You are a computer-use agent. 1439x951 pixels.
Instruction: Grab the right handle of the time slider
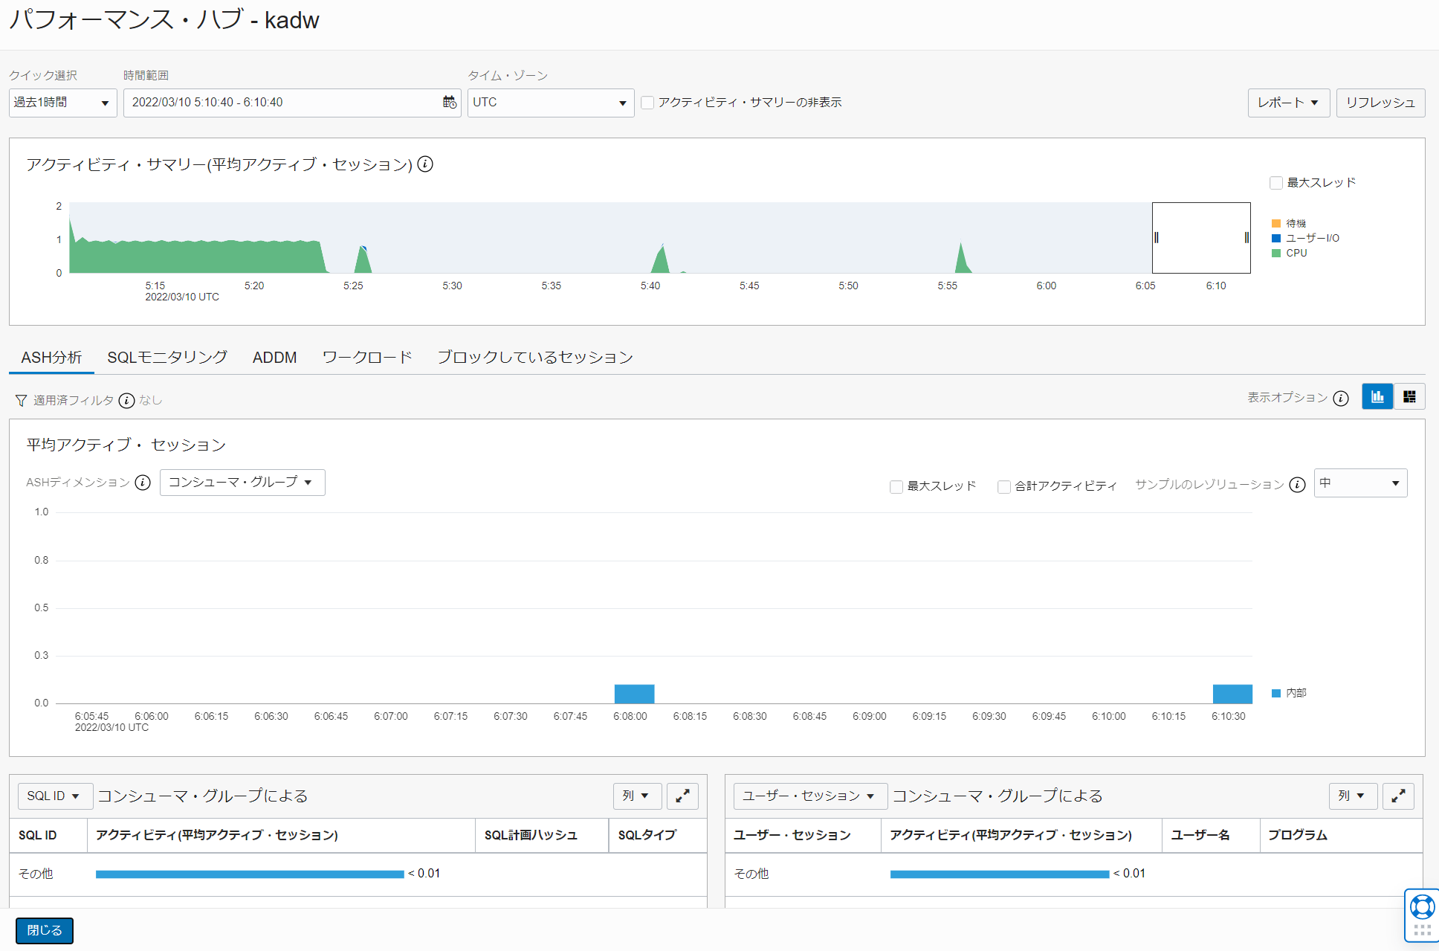[x=1246, y=238]
